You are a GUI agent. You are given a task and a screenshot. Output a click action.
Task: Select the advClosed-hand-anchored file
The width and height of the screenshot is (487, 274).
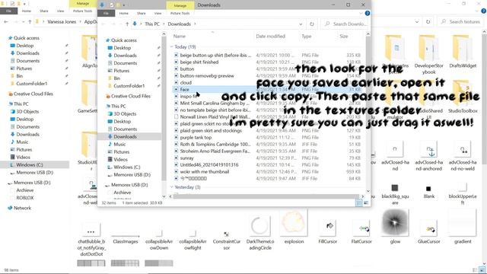pos(429,156)
